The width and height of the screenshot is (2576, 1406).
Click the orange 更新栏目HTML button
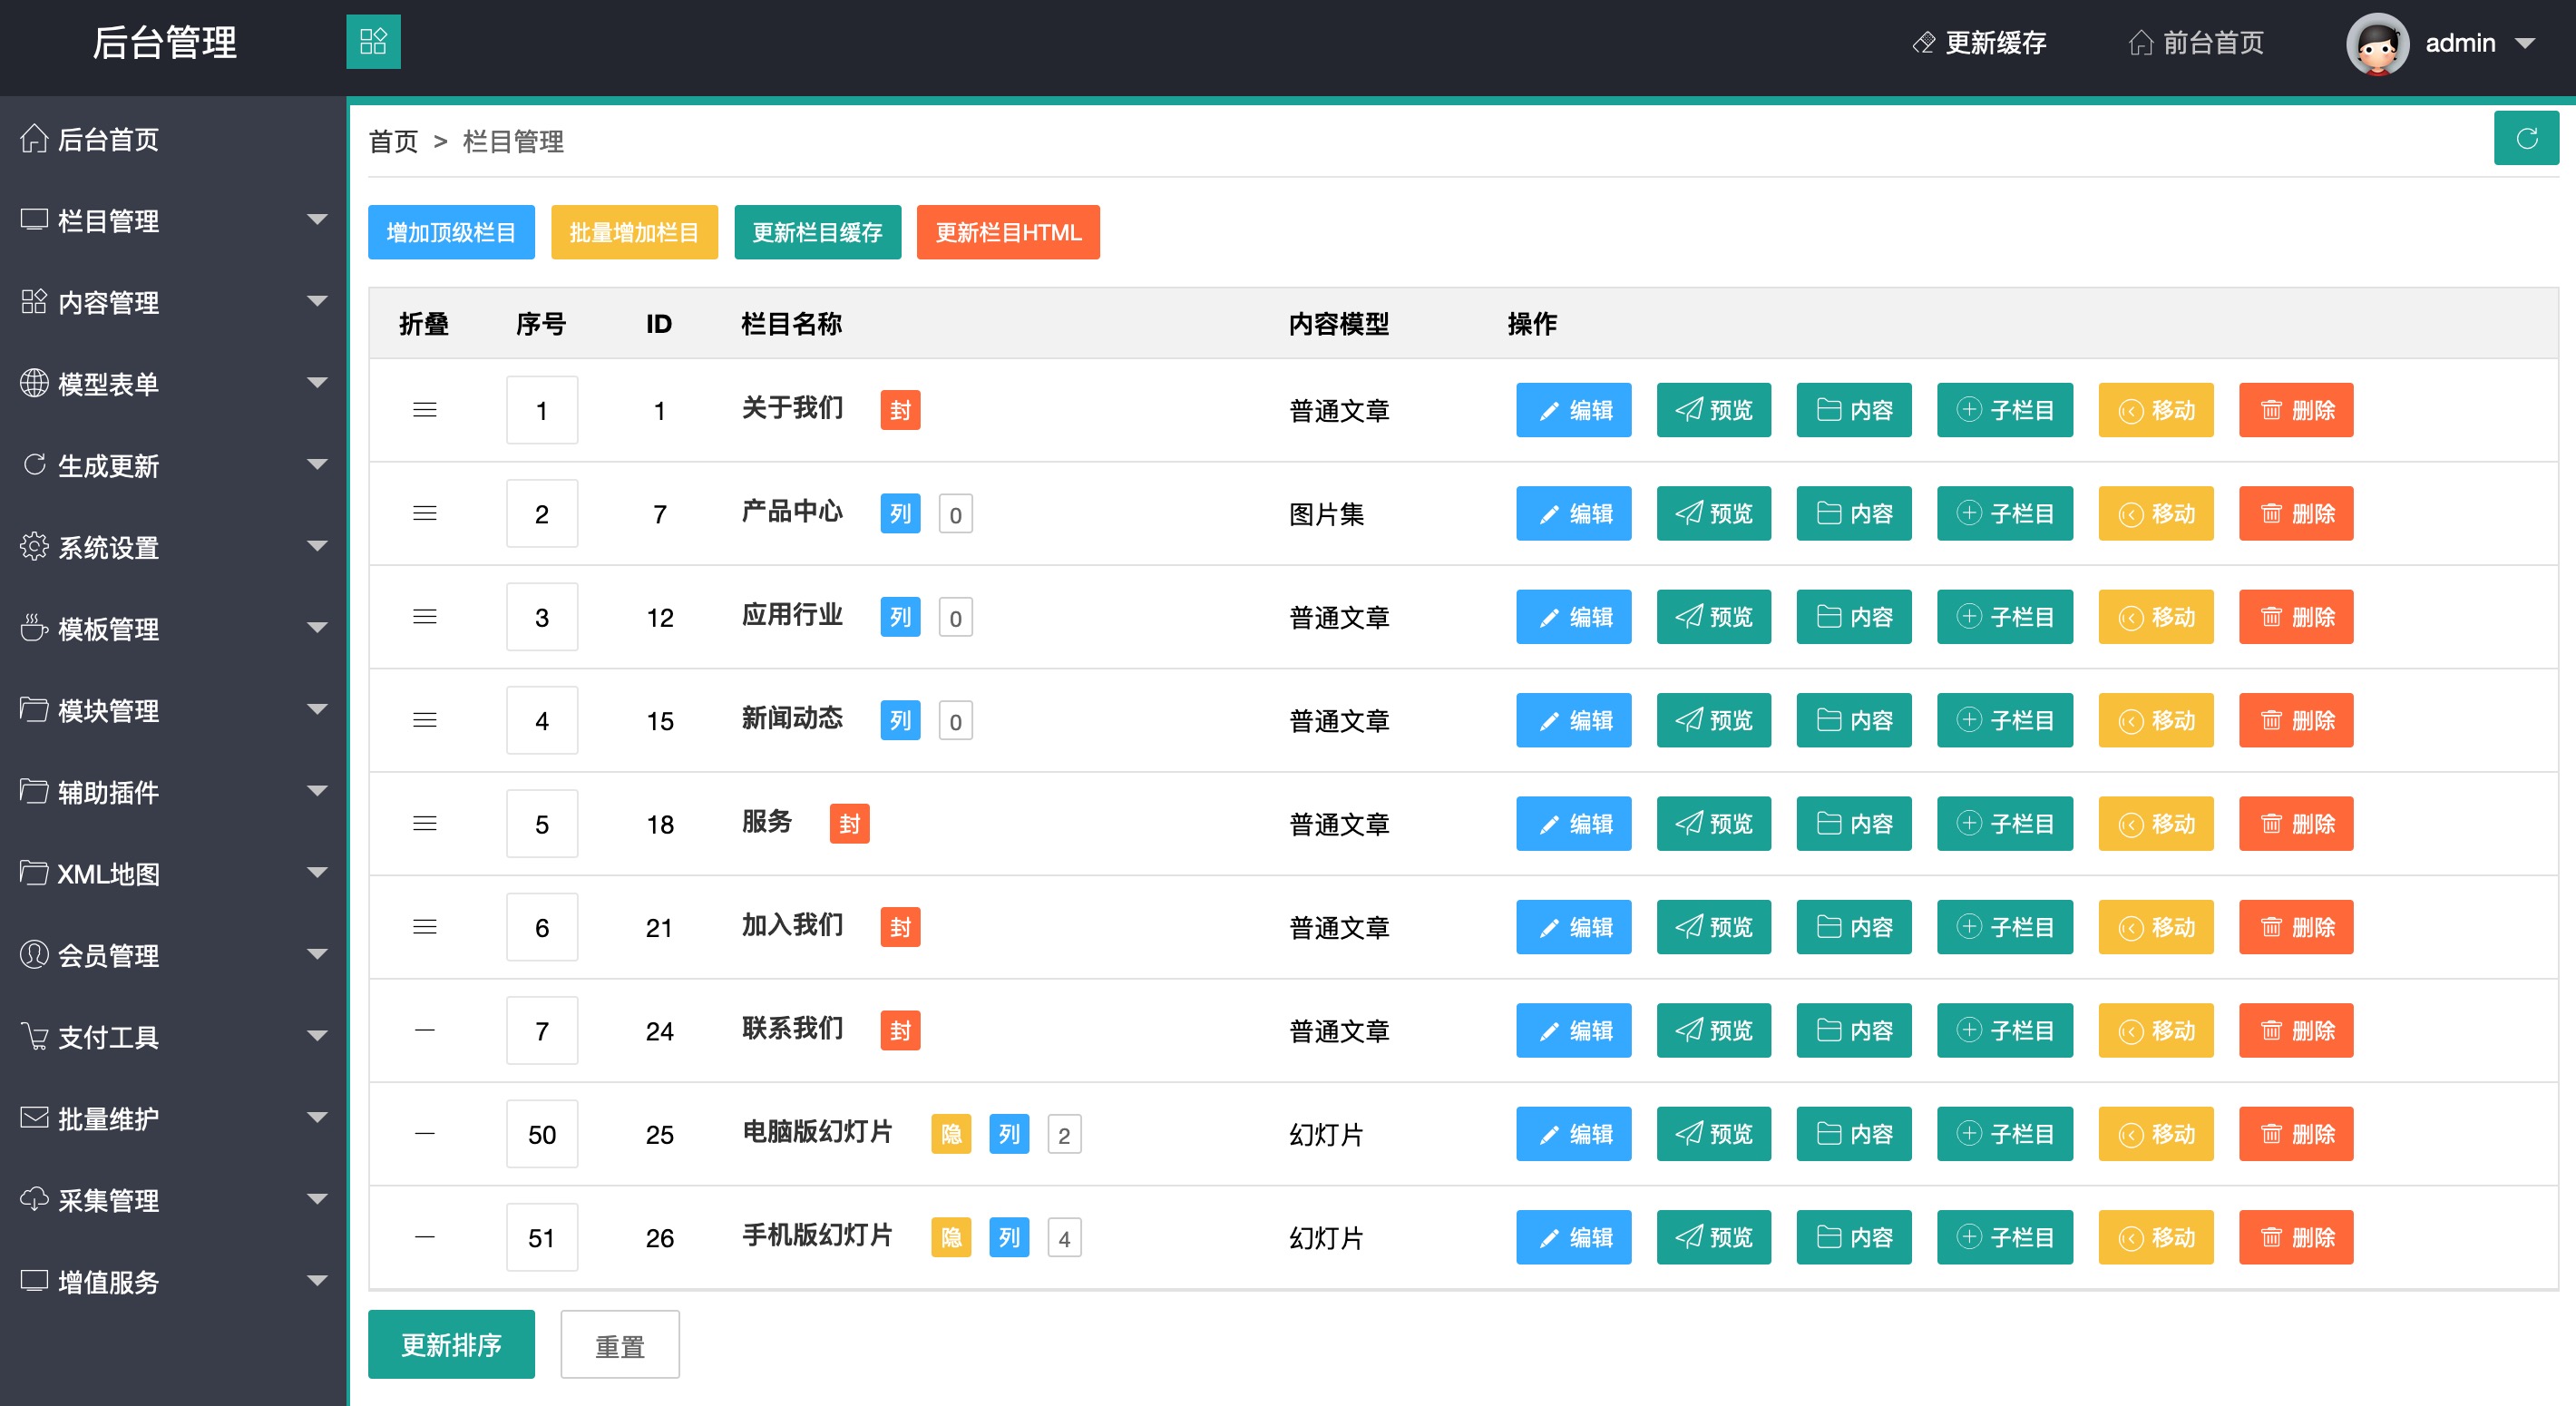[x=1007, y=233]
